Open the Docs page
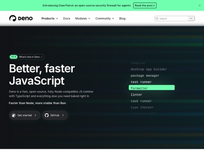 tap(67, 18)
